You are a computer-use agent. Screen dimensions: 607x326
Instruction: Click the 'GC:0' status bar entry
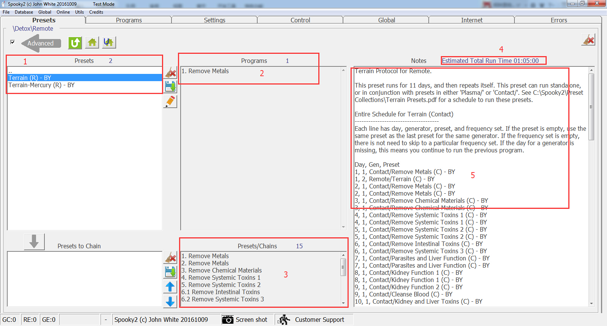point(9,320)
